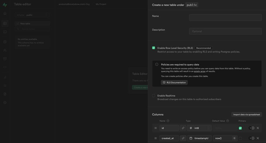Click the created_at column name field
266x143 pixels.
[169, 138]
